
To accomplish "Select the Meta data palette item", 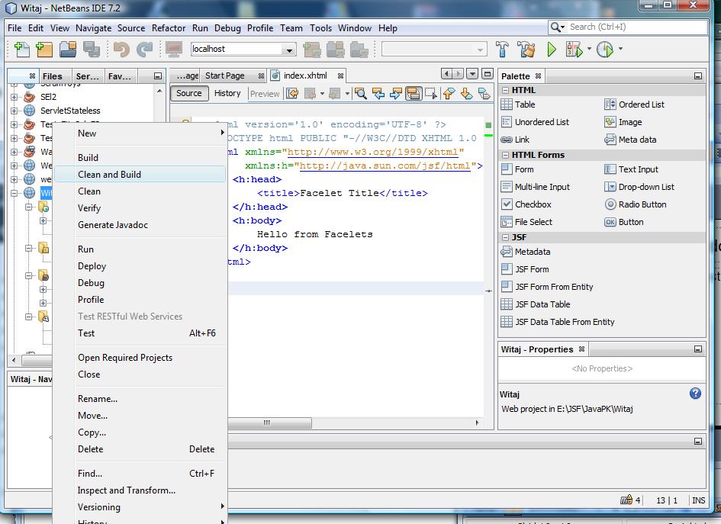I will pos(630,140).
